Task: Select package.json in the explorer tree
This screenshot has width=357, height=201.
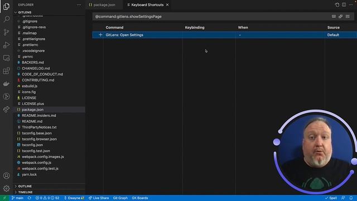Action: [49, 109]
